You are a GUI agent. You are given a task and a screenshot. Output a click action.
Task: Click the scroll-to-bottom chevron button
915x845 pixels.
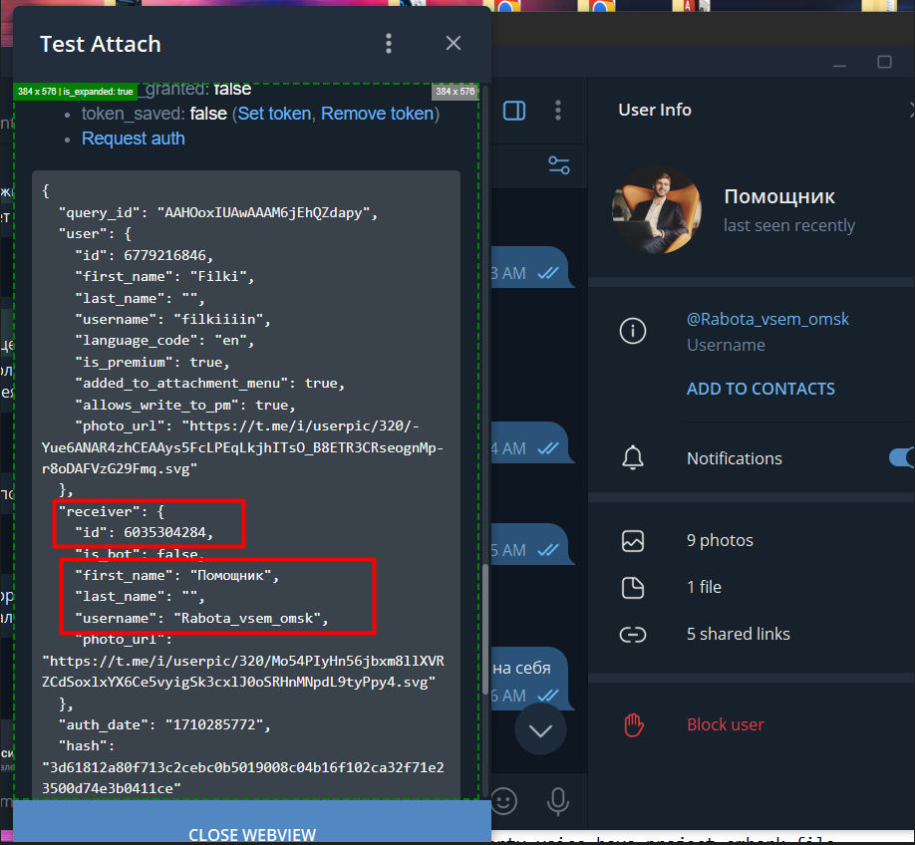click(540, 729)
